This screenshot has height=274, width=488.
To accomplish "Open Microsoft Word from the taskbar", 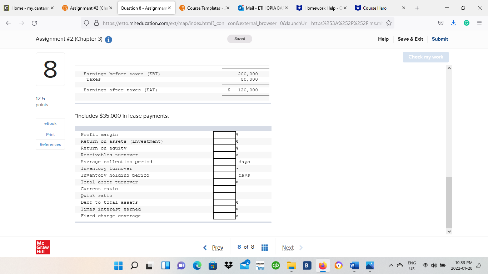I will coord(354,265).
